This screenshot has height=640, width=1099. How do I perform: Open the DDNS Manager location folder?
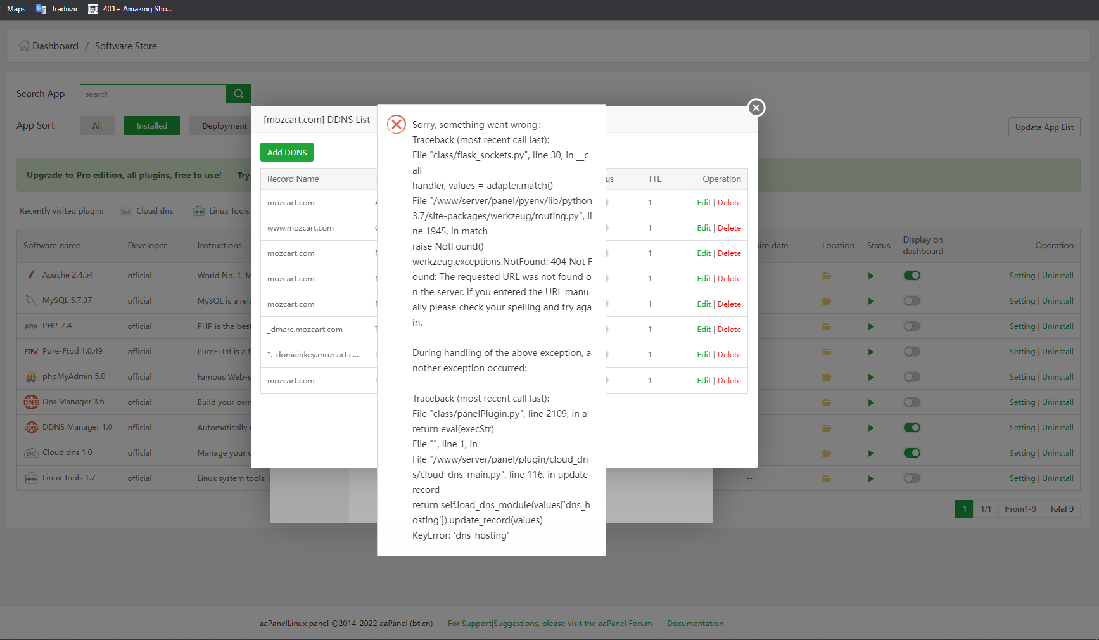point(827,428)
